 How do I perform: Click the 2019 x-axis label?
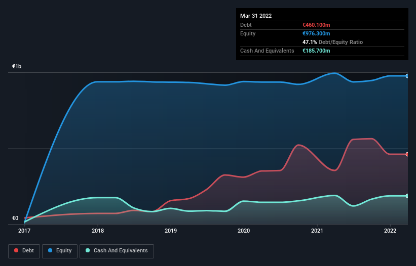coord(171,231)
